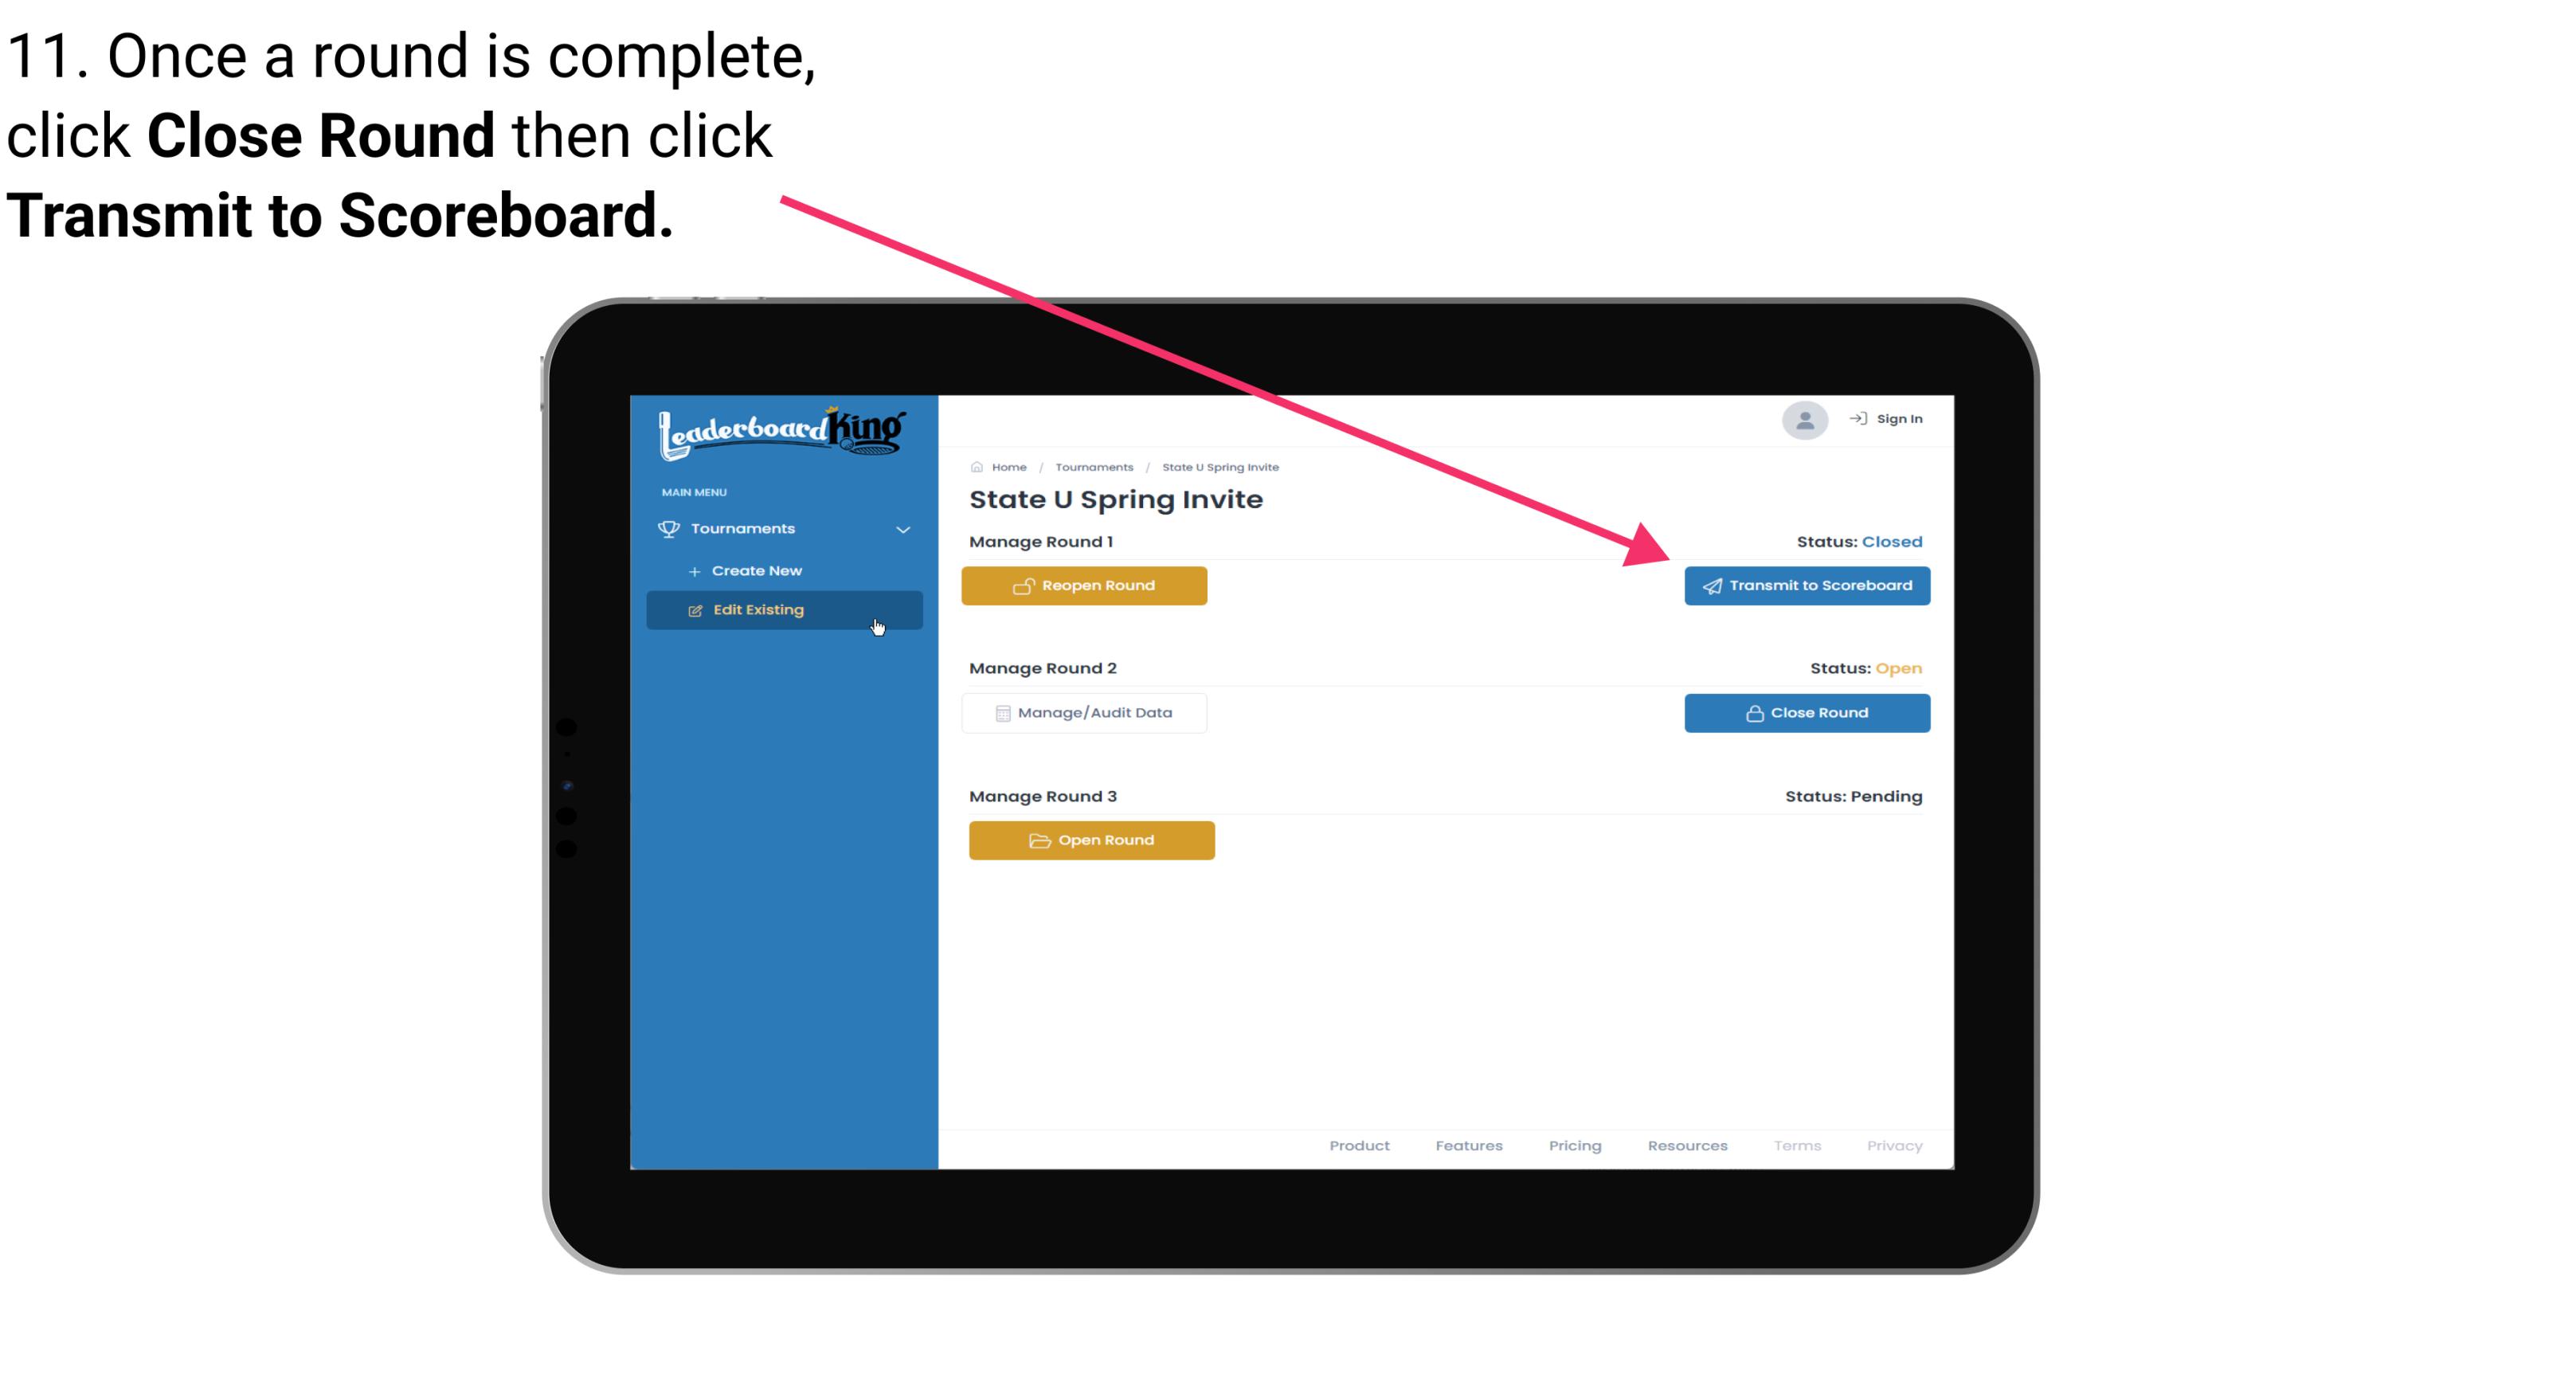2576x1386 pixels.
Task: Click the Home breadcrumb link
Action: [x=1007, y=466]
